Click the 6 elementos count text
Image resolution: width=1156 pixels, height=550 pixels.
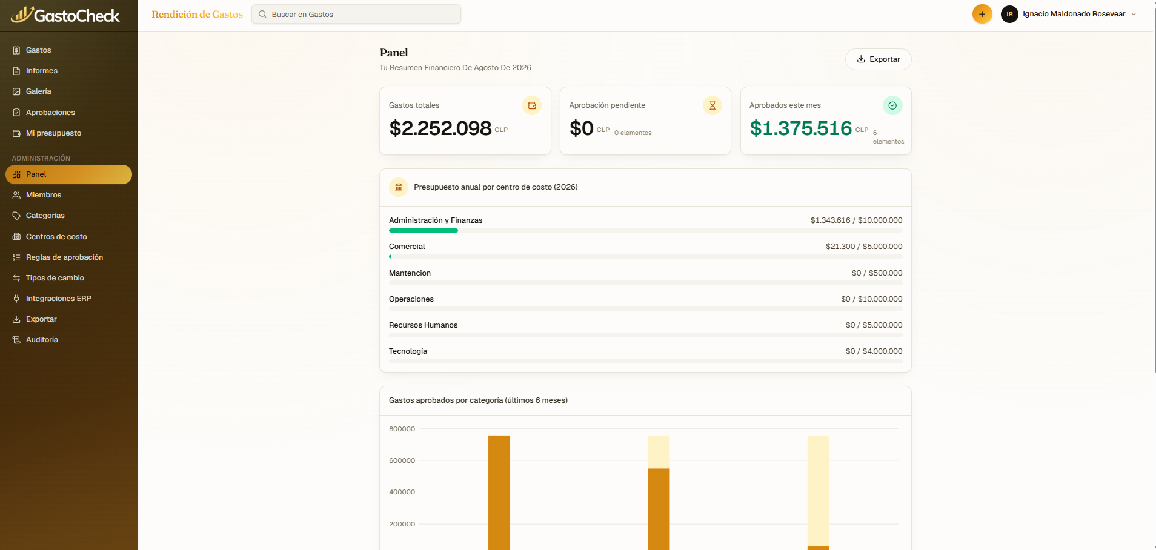[888, 137]
